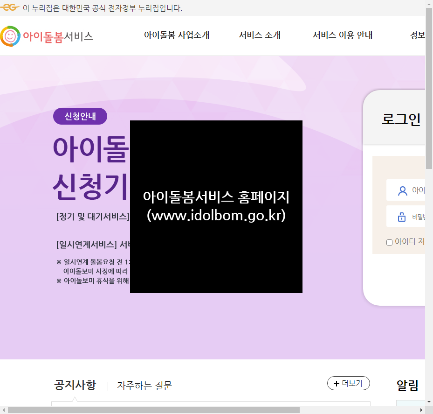The height and width of the screenshot is (414, 433).
Task: Click the scroll right arrow
Action: (421, 410)
